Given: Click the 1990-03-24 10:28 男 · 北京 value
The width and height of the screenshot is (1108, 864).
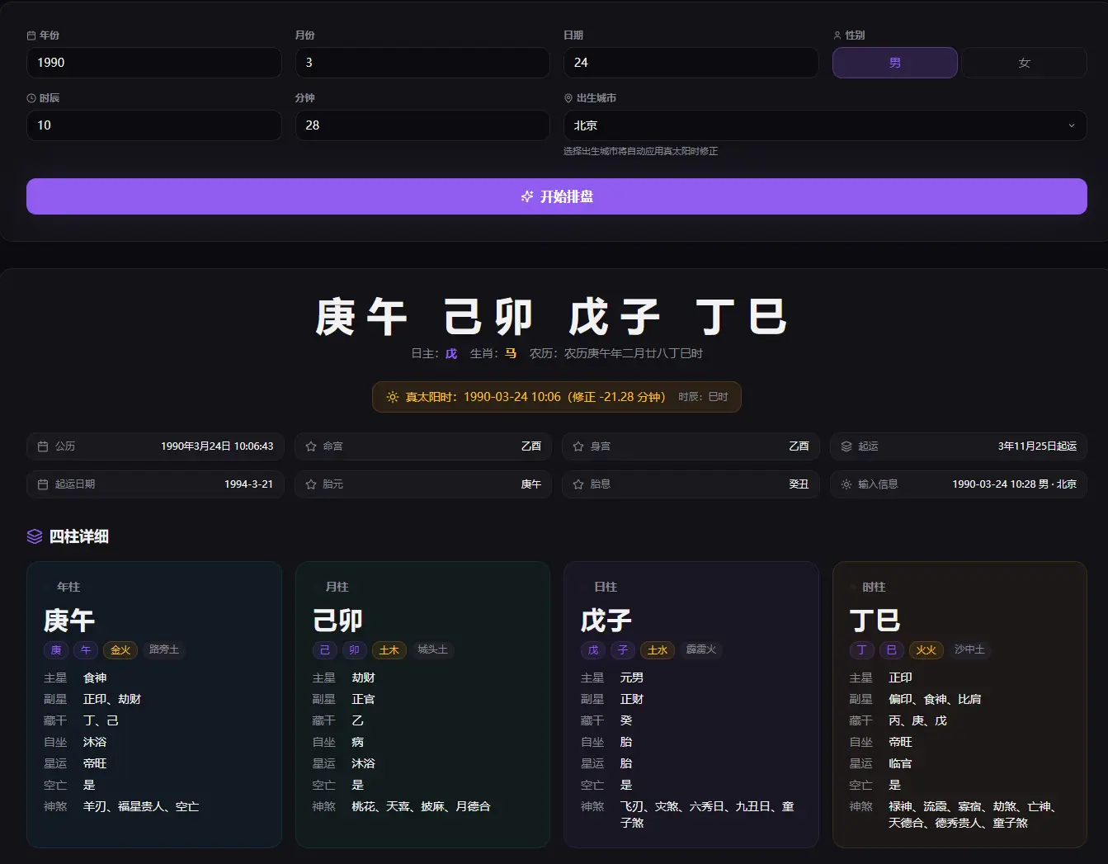Looking at the screenshot, I should pos(1015,484).
